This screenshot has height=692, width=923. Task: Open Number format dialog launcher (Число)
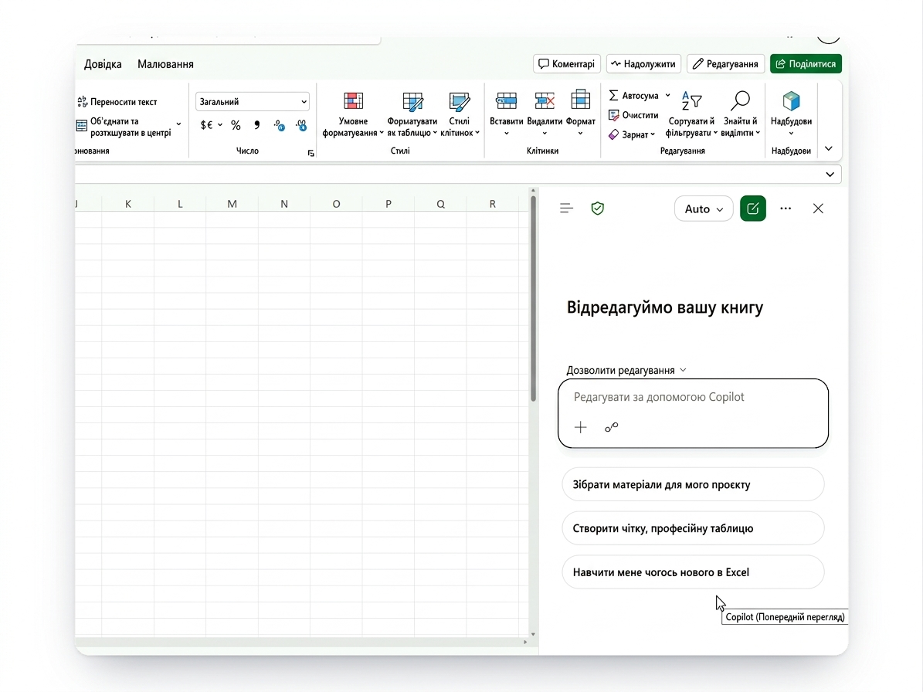coord(310,153)
